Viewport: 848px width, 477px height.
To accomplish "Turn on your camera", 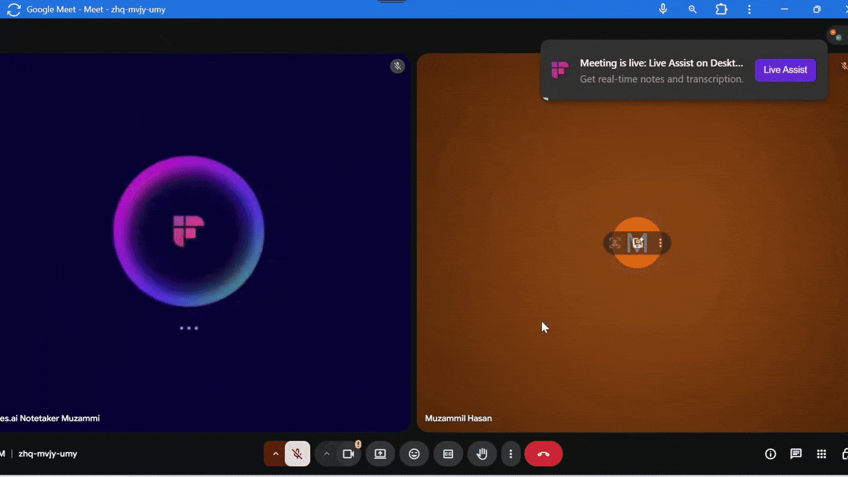I will coord(348,454).
